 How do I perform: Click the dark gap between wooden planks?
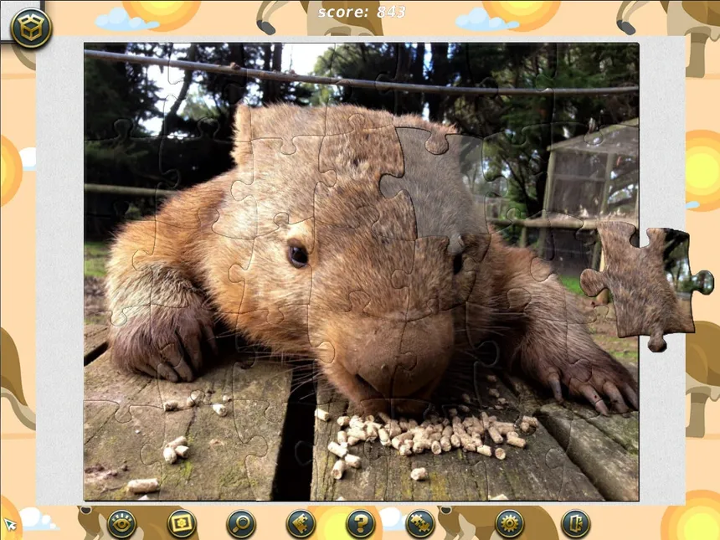coord(294,441)
